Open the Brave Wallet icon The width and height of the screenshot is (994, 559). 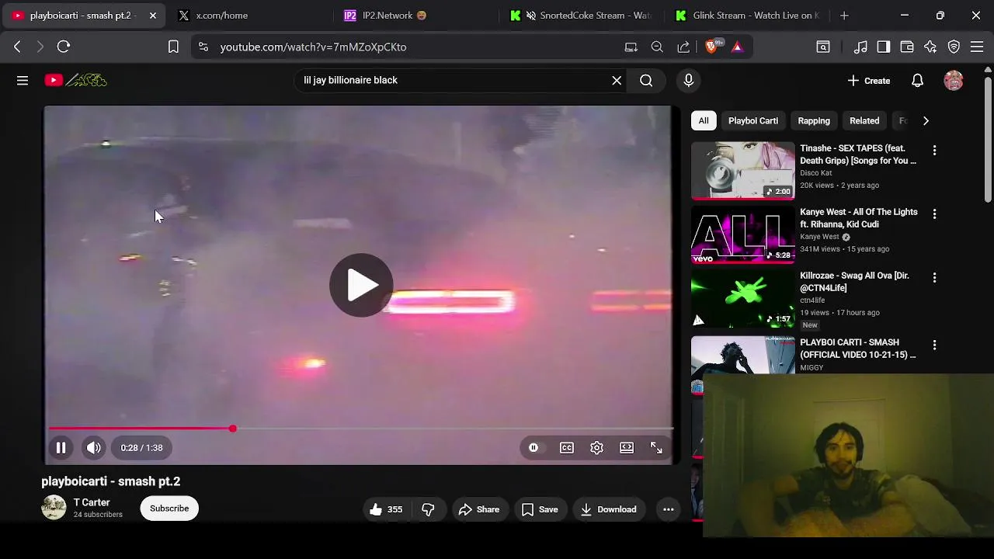coord(907,47)
